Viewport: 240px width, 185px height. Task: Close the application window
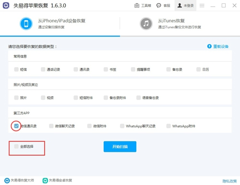click(234, 6)
